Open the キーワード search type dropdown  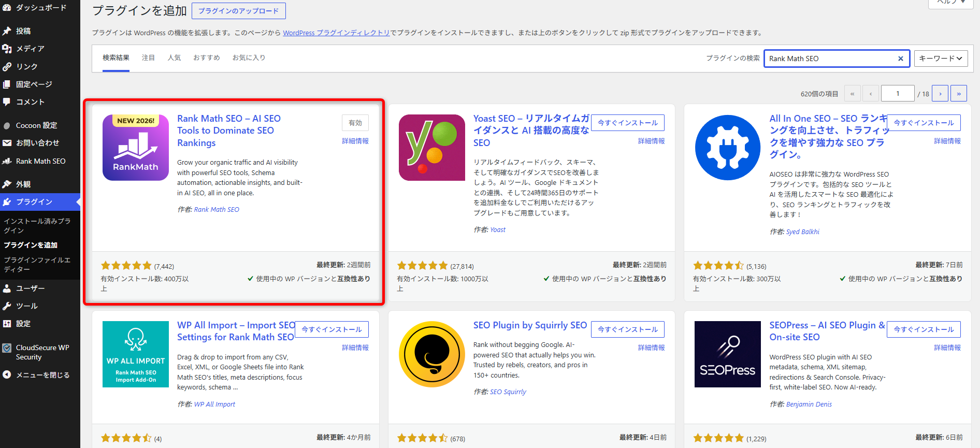(941, 59)
